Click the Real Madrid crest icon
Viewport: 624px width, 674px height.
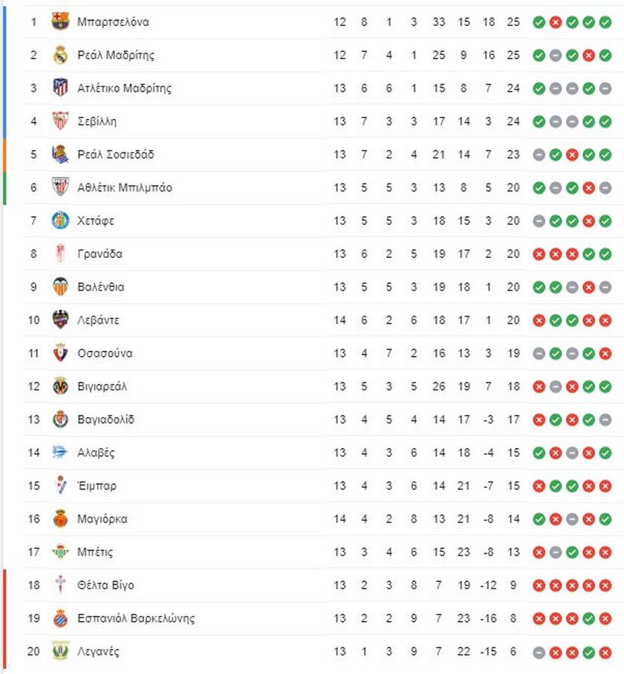(x=60, y=55)
